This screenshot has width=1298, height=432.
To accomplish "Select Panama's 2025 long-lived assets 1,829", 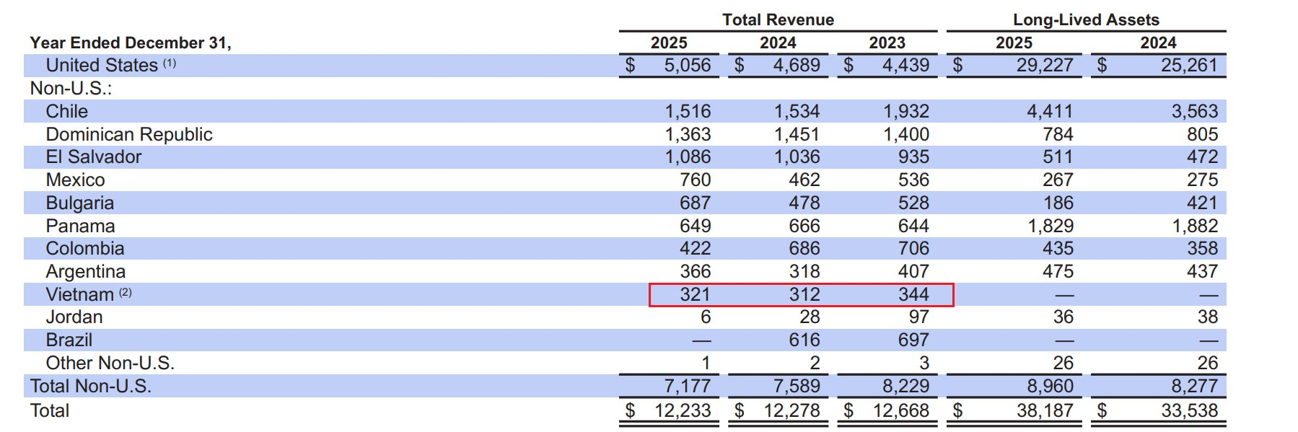I will point(1050,226).
